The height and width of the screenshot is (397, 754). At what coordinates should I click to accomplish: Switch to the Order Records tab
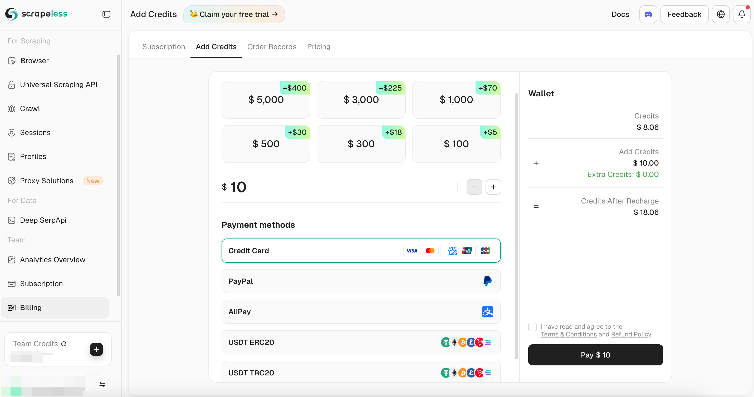(272, 47)
